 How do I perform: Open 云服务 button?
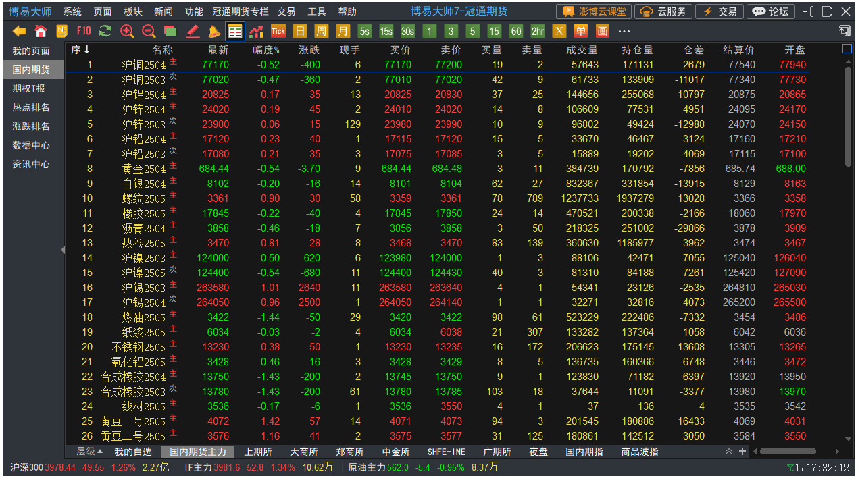pyautogui.click(x=663, y=11)
